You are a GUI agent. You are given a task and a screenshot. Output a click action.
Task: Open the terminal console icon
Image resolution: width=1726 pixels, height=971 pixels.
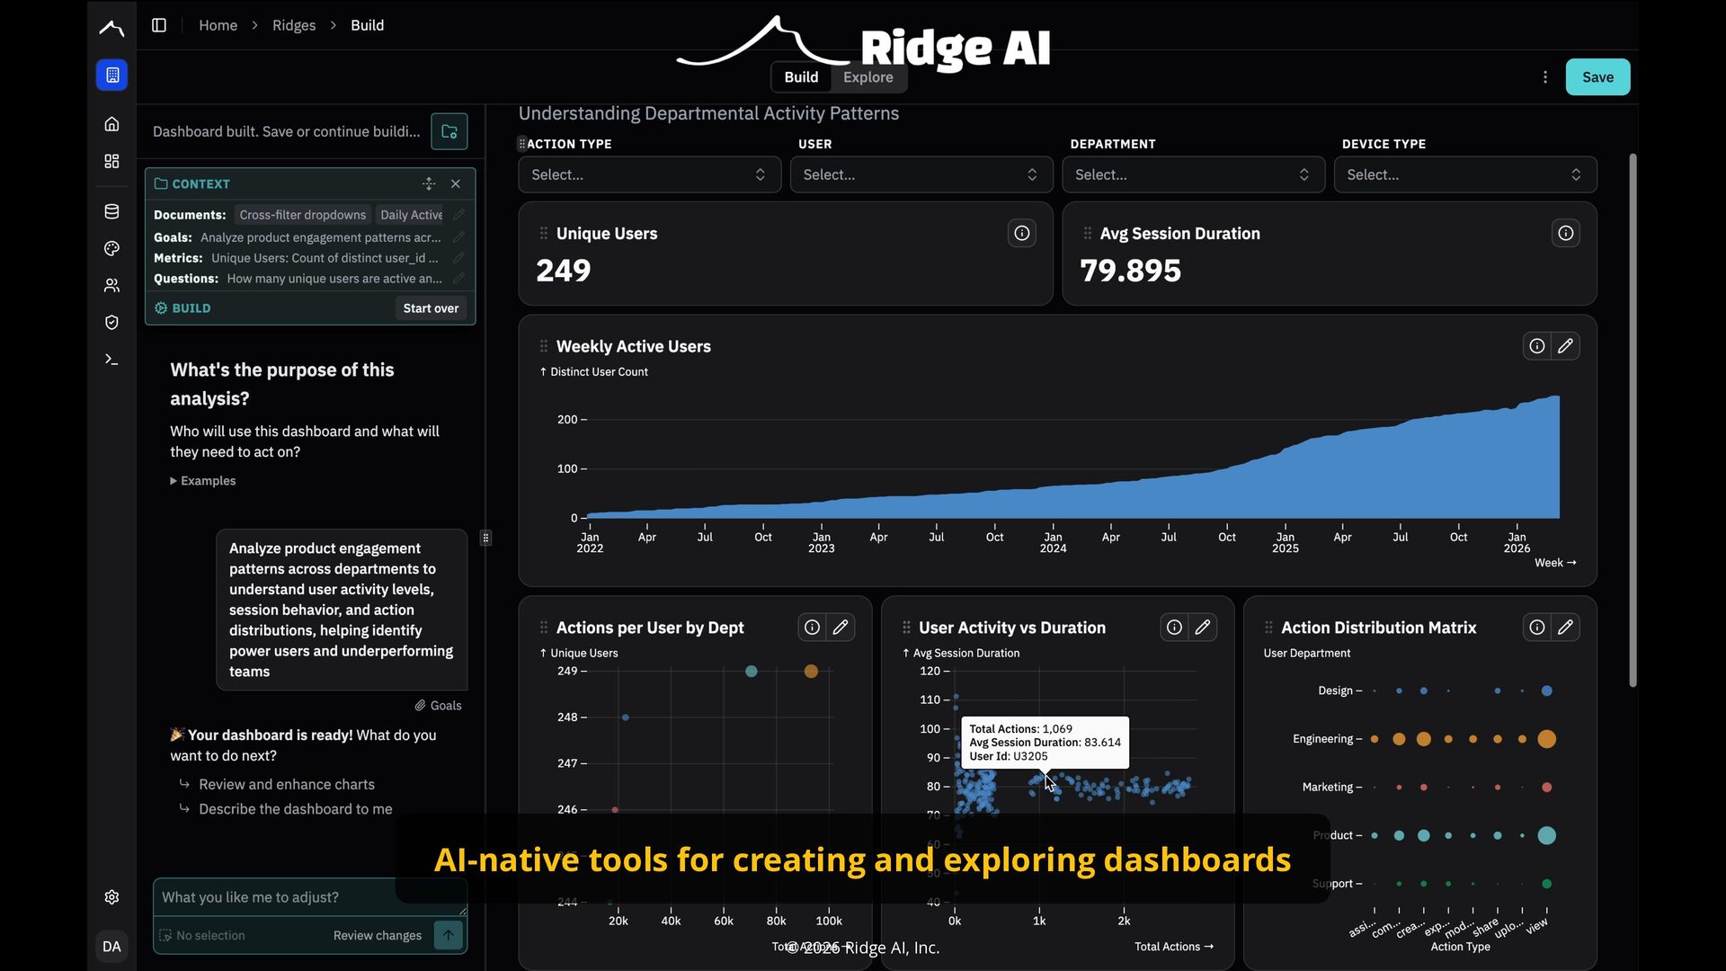111,360
